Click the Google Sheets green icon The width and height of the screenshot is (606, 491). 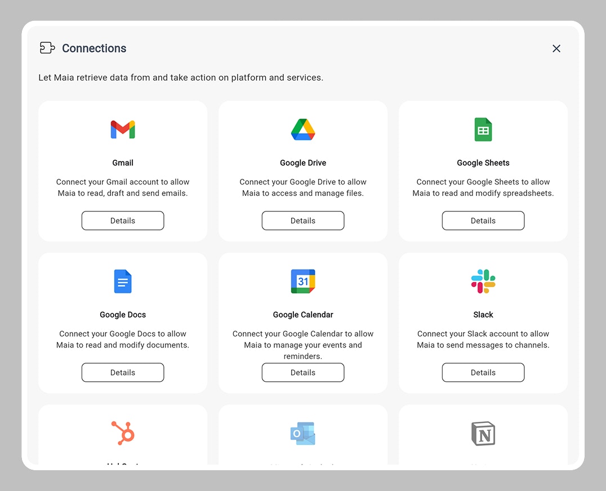pos(483,130)
